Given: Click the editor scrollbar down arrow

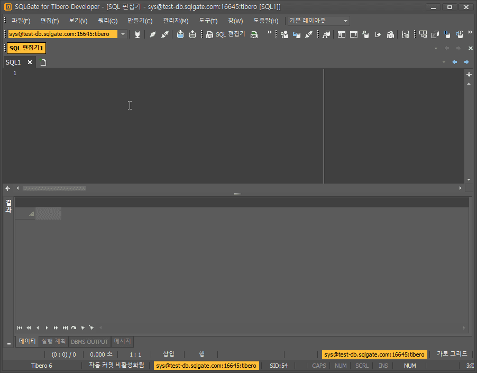Looking at the screenshot, I should [x=469, y=180].
